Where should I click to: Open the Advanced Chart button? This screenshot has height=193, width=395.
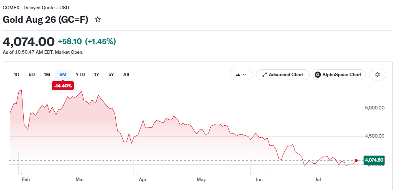click(x=282, y=75)
